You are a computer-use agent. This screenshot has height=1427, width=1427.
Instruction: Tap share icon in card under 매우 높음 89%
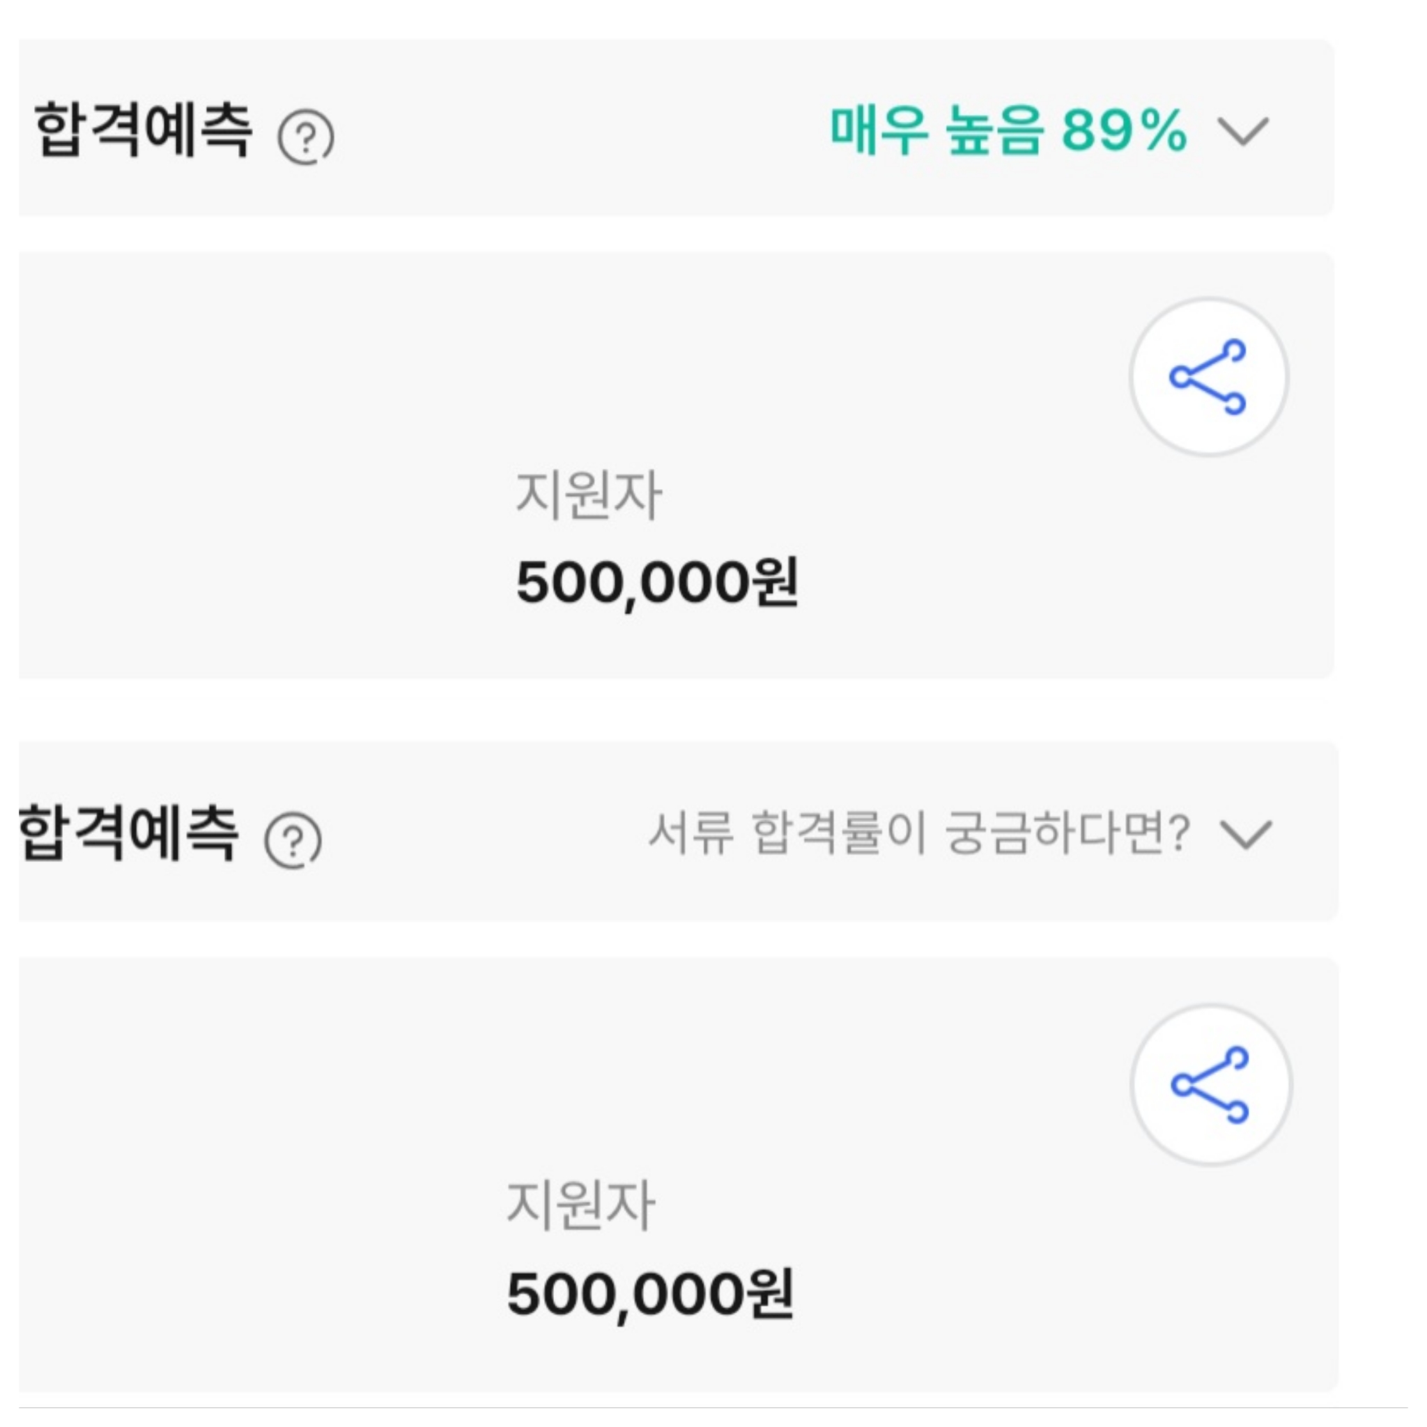pos(1209,377)
